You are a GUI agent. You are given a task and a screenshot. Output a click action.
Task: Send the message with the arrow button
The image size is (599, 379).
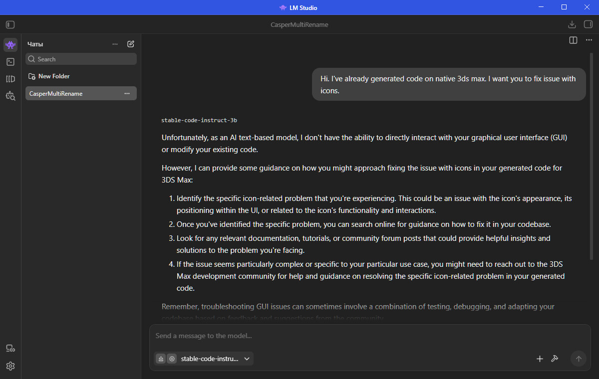(579, 359)
